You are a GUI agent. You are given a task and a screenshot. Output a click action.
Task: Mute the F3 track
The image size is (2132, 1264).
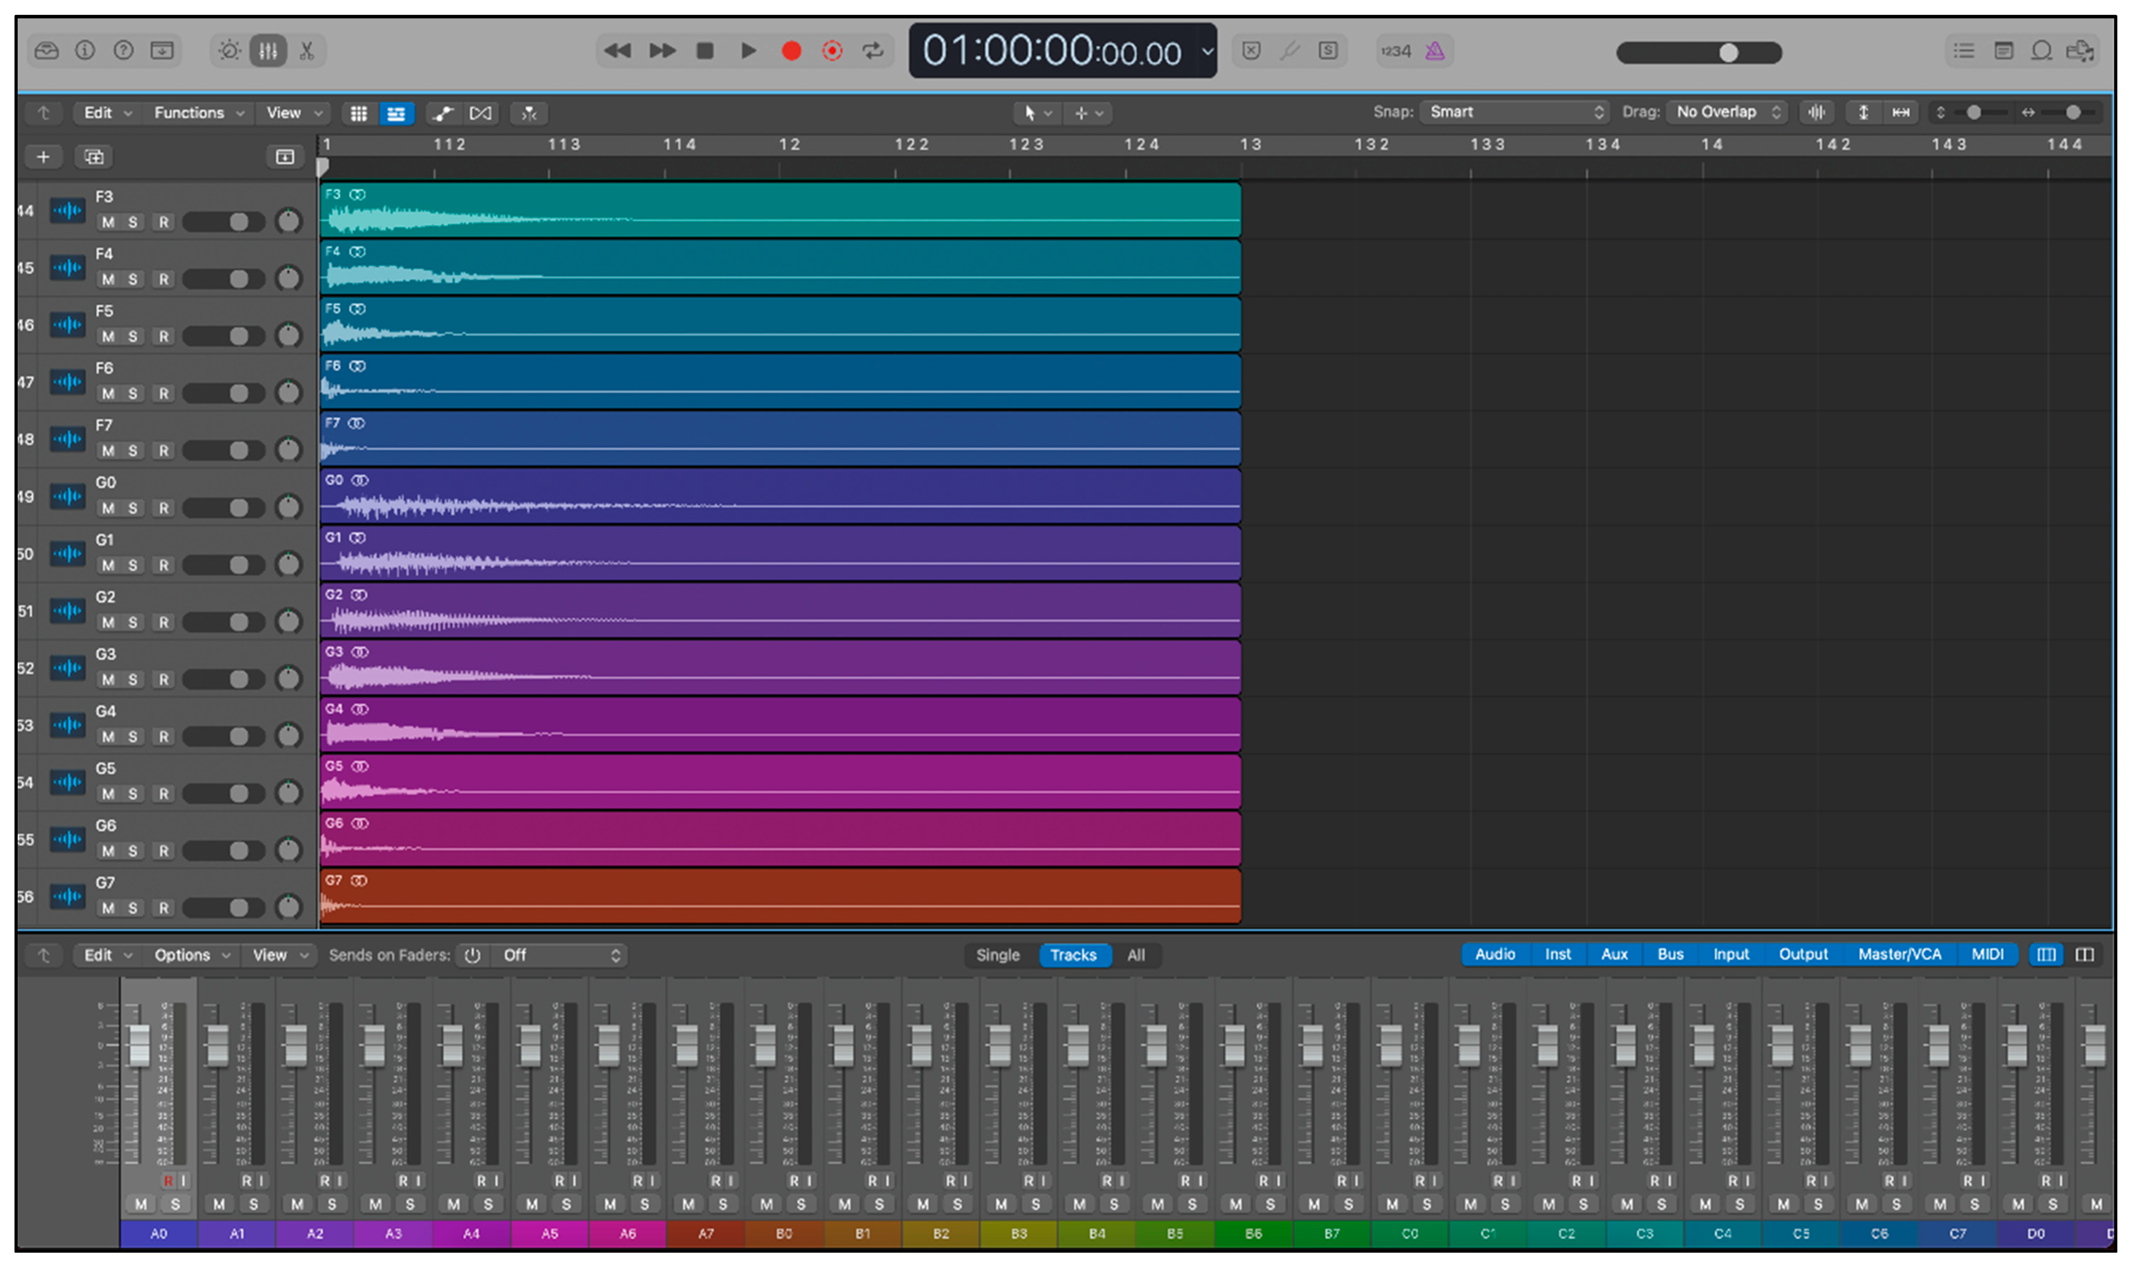click(x=108, y=222)
